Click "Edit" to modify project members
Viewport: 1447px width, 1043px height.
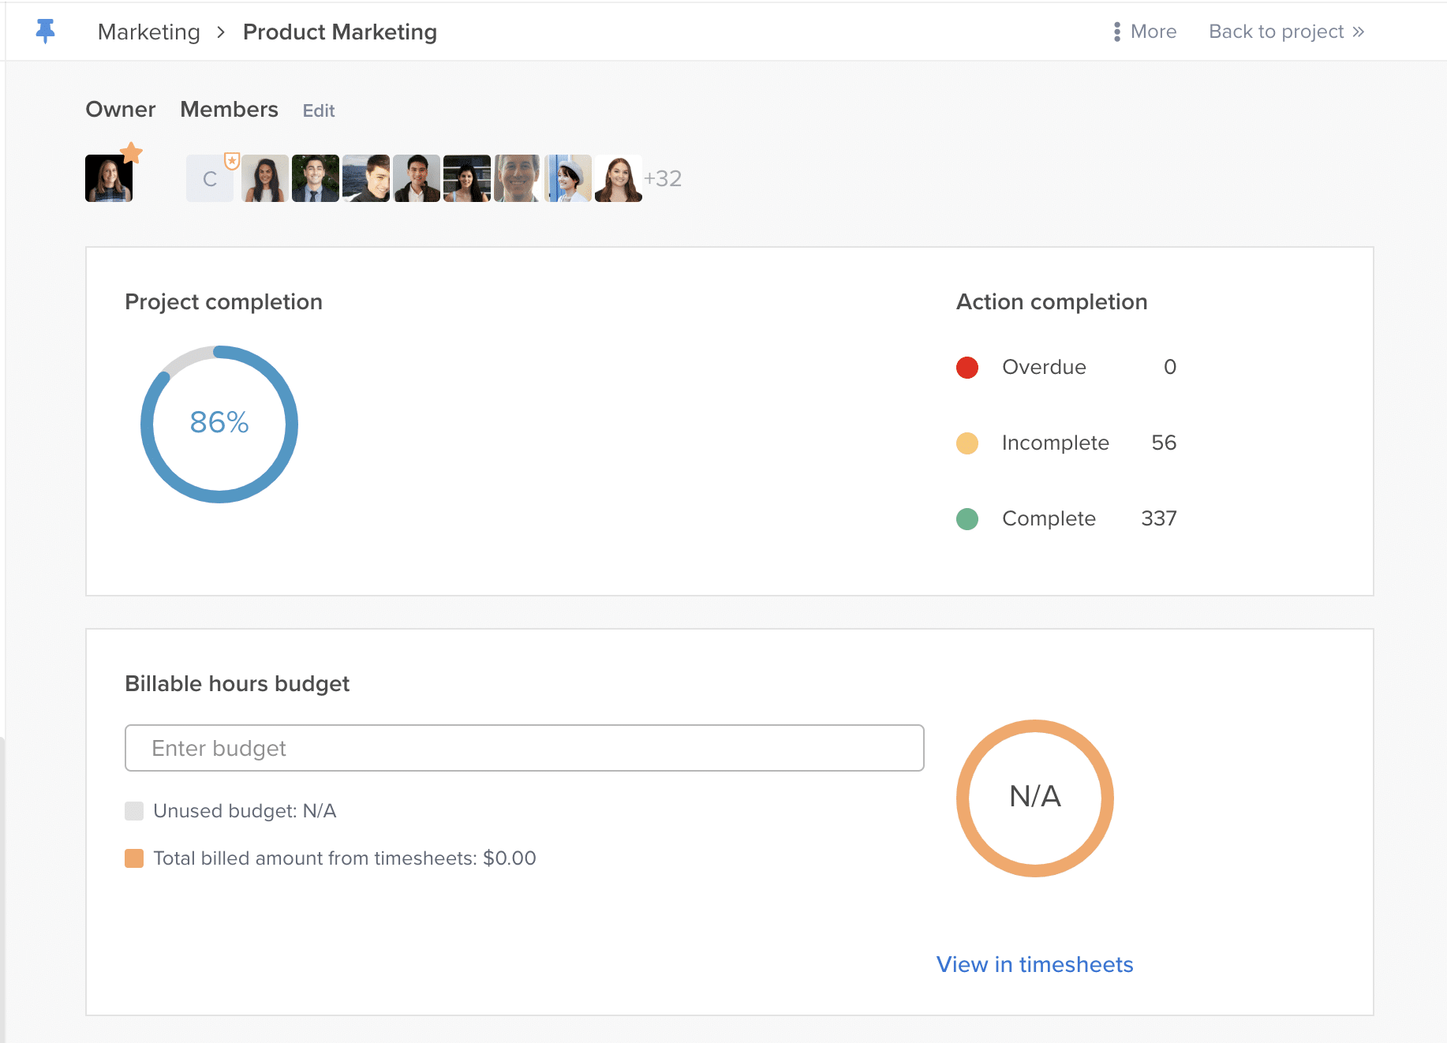319,110
